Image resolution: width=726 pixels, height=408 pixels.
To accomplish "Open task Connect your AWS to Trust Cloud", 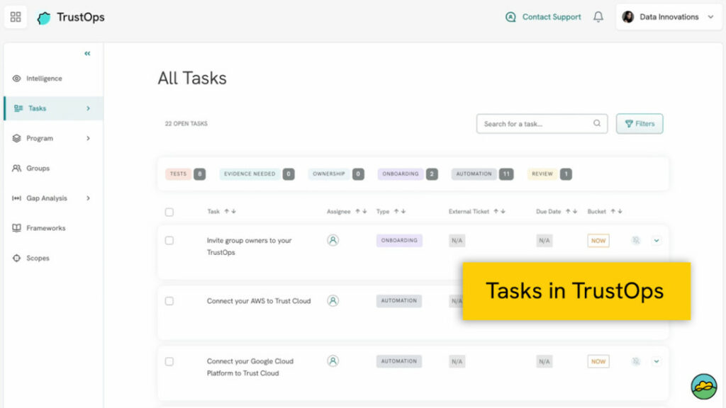I will tap(259, 300).
